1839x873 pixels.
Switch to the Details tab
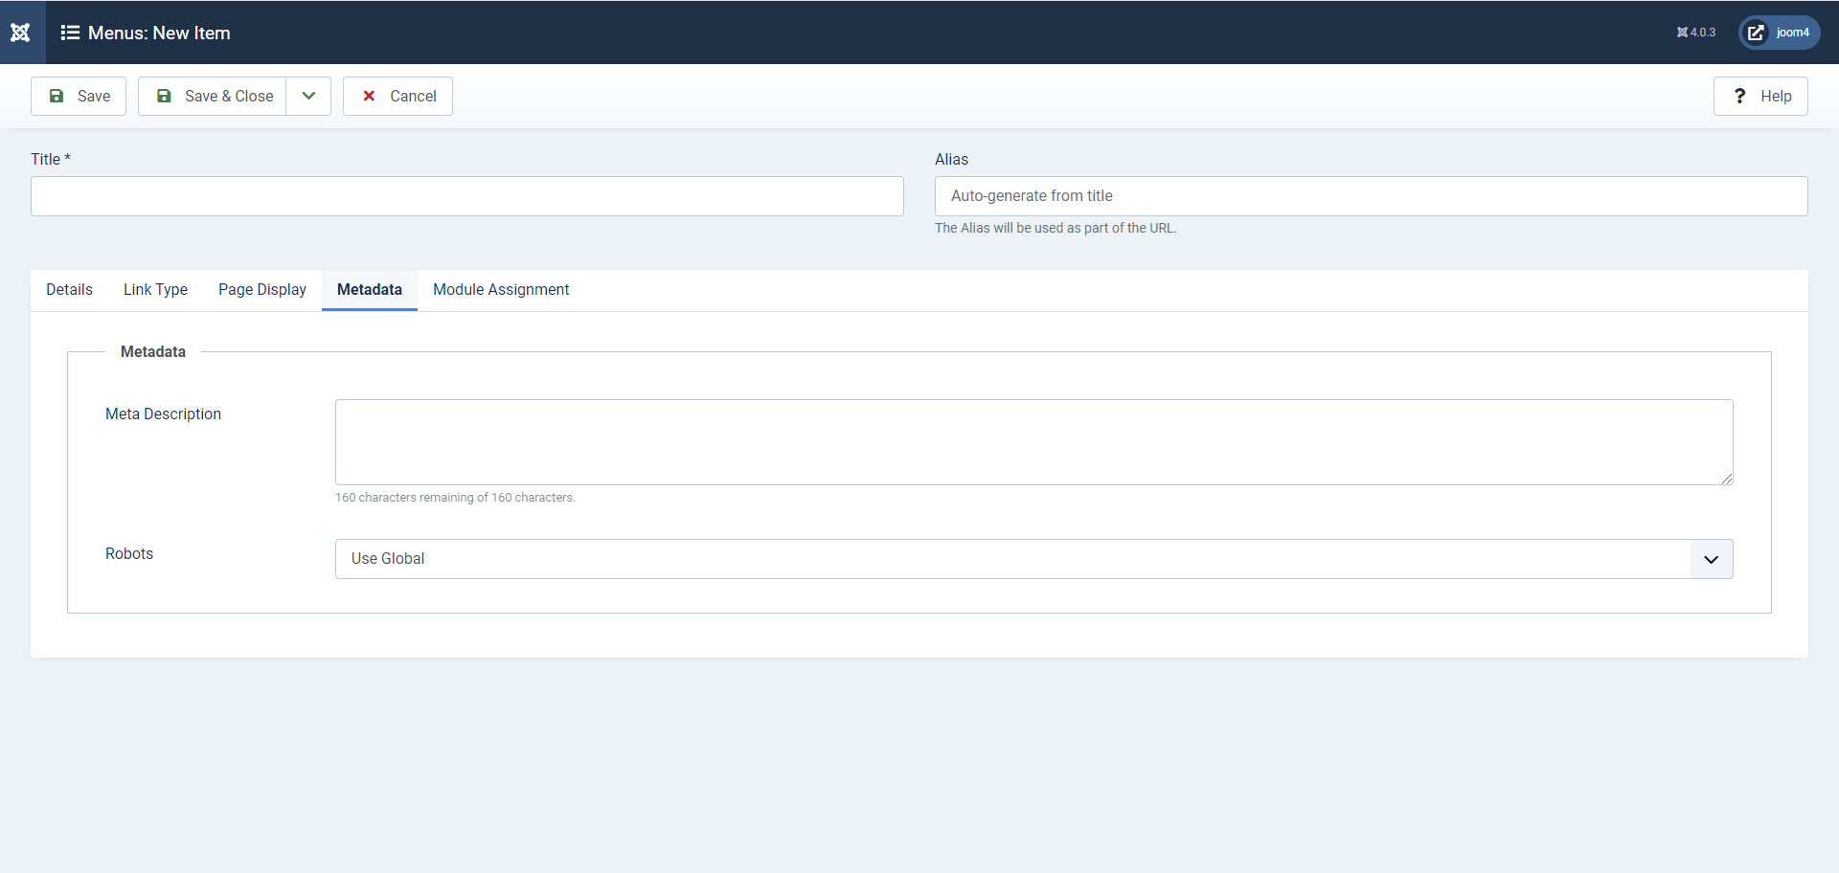[68, 289]
